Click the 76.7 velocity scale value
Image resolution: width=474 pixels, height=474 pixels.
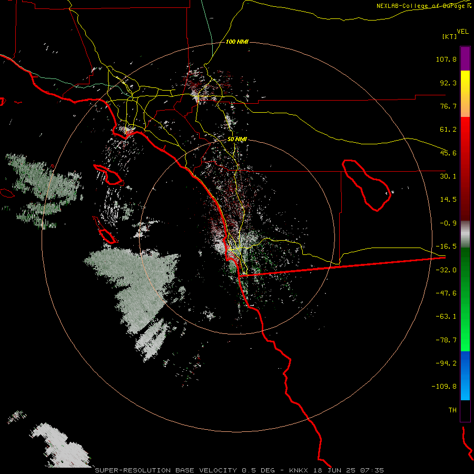pos(448,106)
